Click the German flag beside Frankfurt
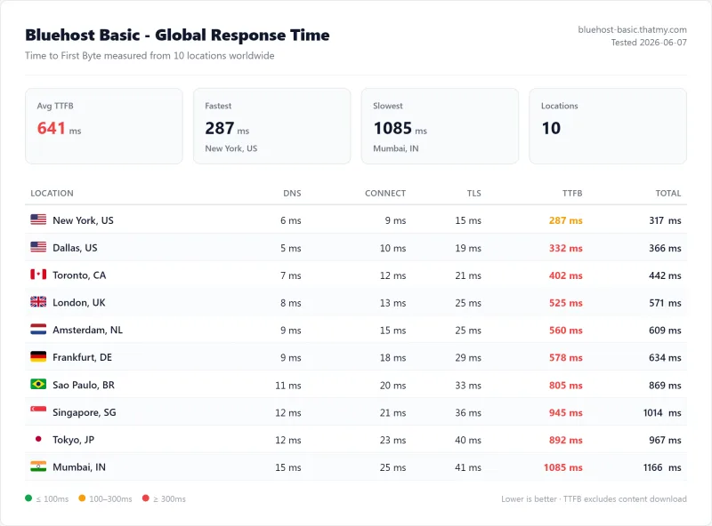Screen dimensions: 712x526 tap(38, 357)
